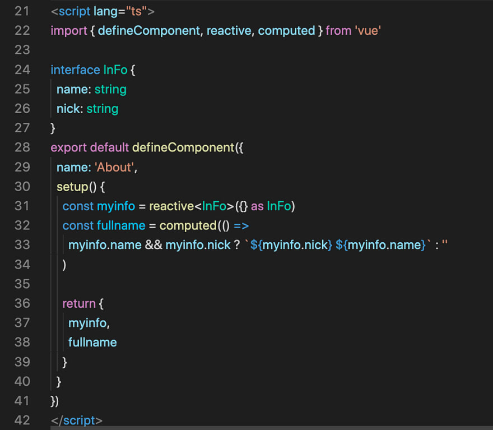Click 'nick' property in the interface
This screenshot has height=430, width=493.
(68, 109)
